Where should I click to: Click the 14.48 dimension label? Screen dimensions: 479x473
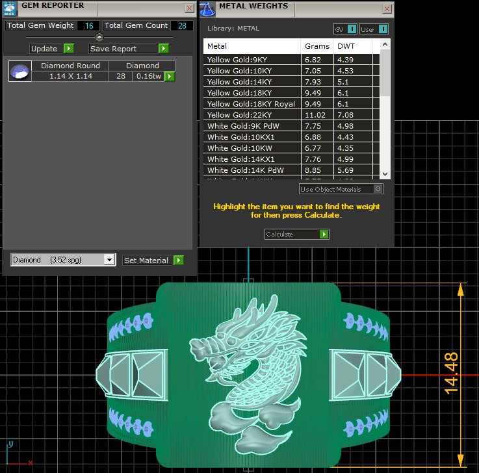pos(451,372)
